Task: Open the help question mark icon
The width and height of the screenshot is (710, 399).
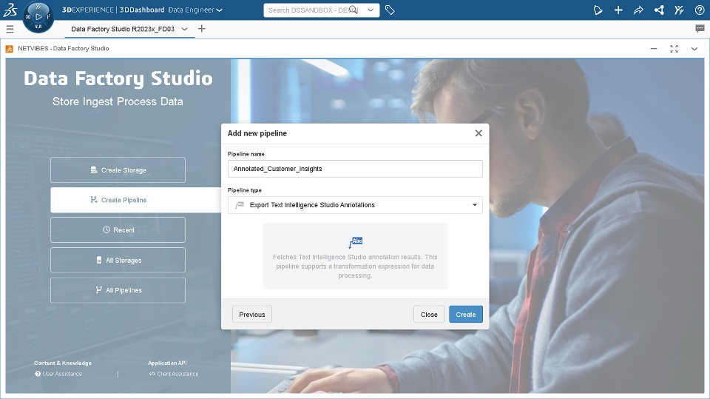Action: (700, 10)
